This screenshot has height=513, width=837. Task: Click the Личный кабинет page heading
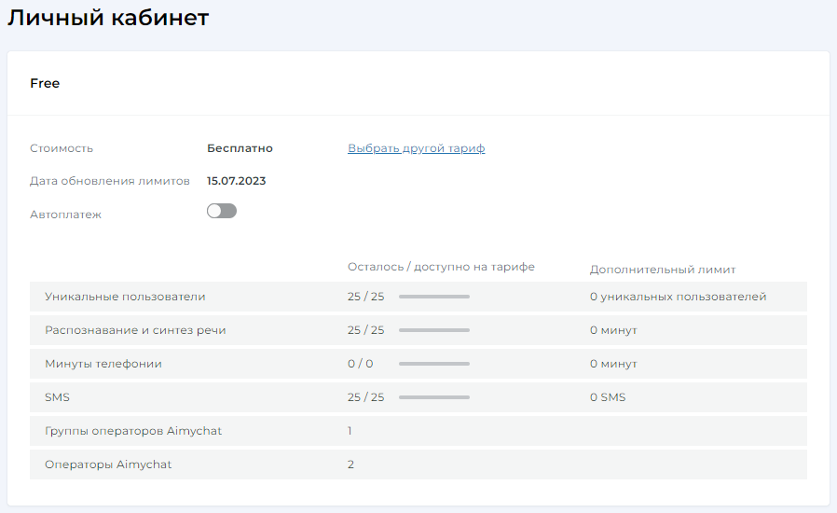pyautogui.click(x=109, y=18)
